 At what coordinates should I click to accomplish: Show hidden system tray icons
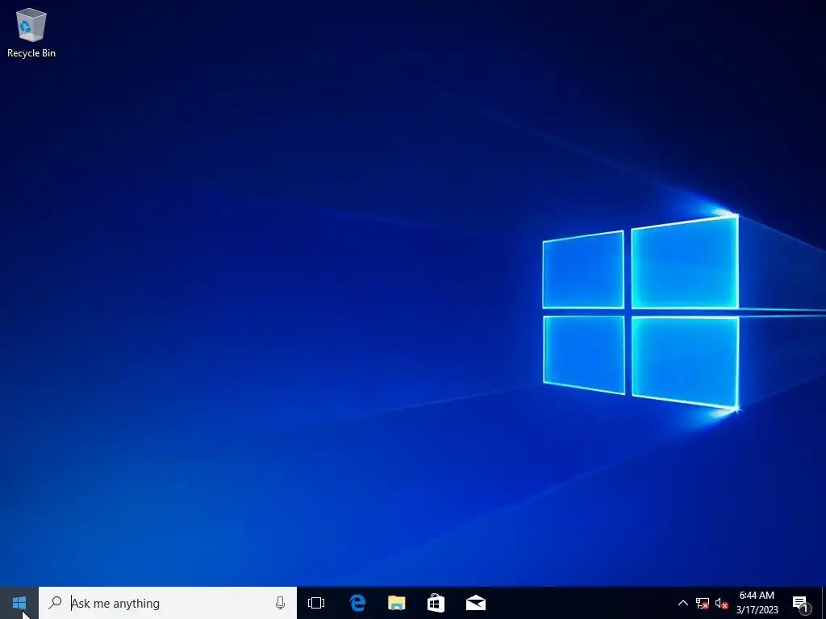click(682, 603)
